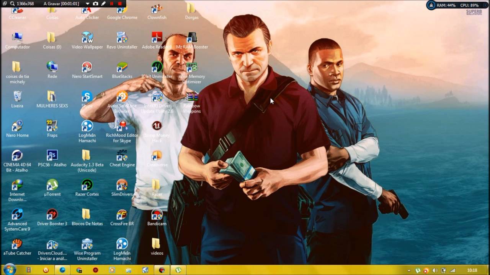The width and height of the screenshot is (490, 275).
Task: Open the Blocos De Notas folder
Action: (x=87, y=217)
